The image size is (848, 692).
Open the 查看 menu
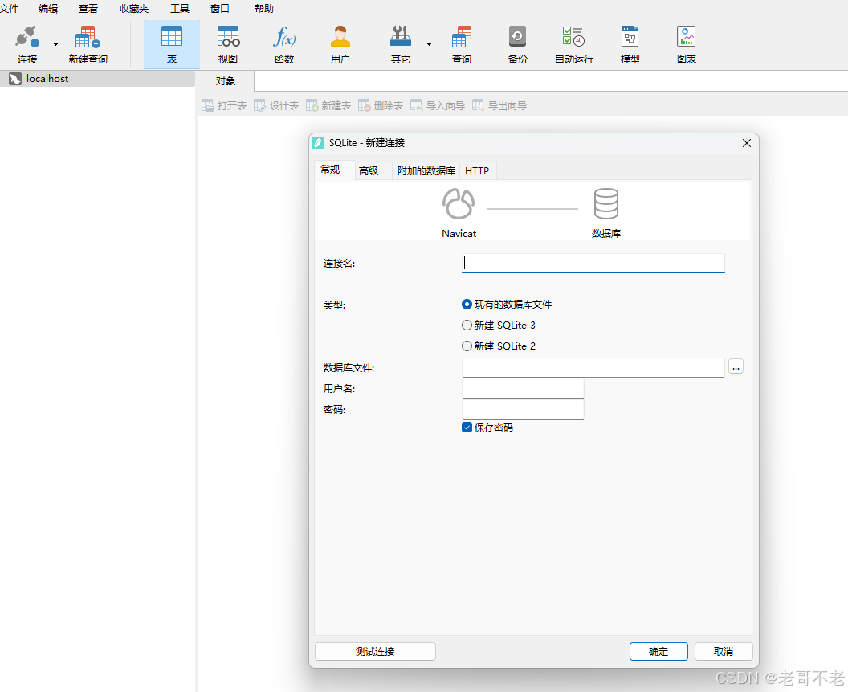88,9
